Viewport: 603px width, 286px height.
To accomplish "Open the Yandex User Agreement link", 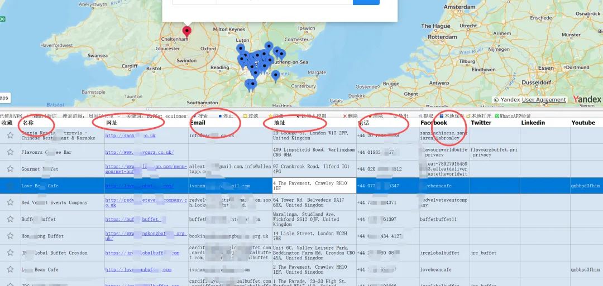I will [x=544, y=100].
